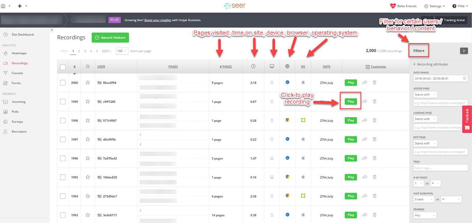
Task: Open the date range calendar icon
Action: tap(465, 78)
